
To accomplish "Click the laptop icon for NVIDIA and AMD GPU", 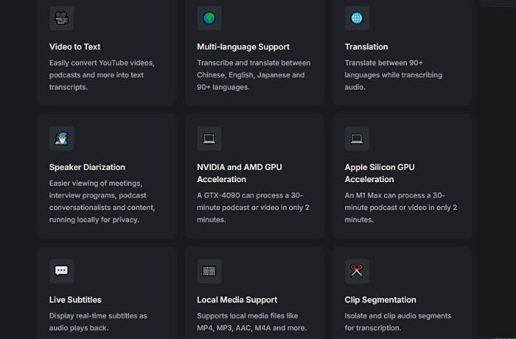I will 209,138.
